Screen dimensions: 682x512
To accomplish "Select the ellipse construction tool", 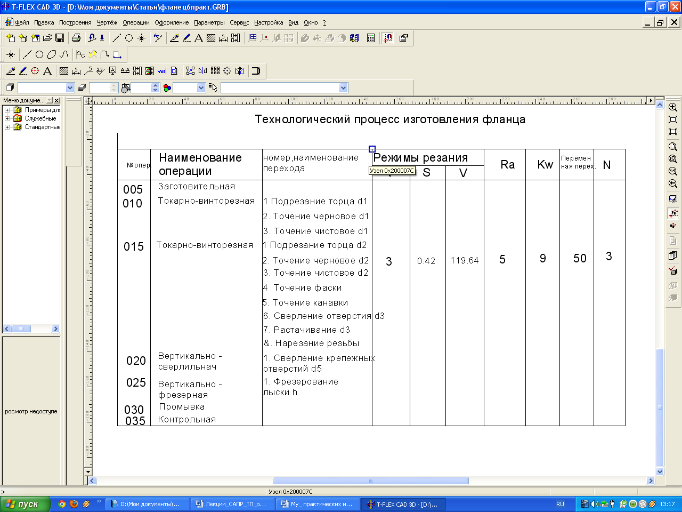I will tap(52, 54).
